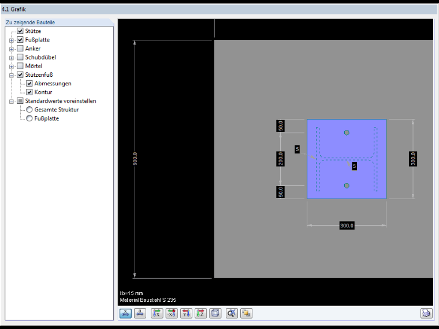Click the Zu zeigende Bauteile panel header
The image size is (439, 329).
30,23
